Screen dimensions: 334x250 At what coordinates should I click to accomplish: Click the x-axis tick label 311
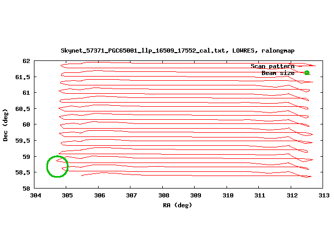tap(260, 195)
